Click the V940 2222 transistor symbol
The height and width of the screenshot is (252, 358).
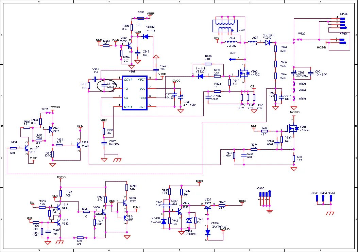(78, 145)
